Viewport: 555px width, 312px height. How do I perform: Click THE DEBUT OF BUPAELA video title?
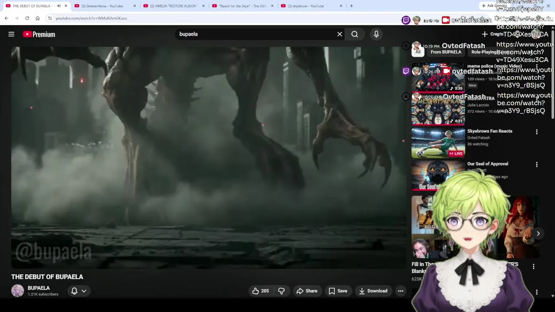click(x=47, y=277)
